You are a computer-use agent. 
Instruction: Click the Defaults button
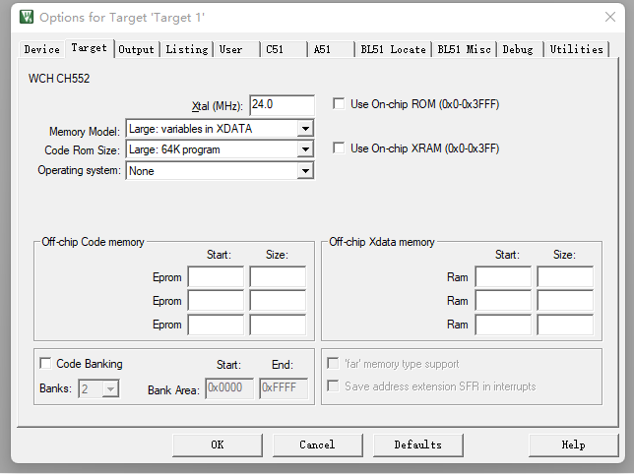pyautogui.click(x=417, y=444)
